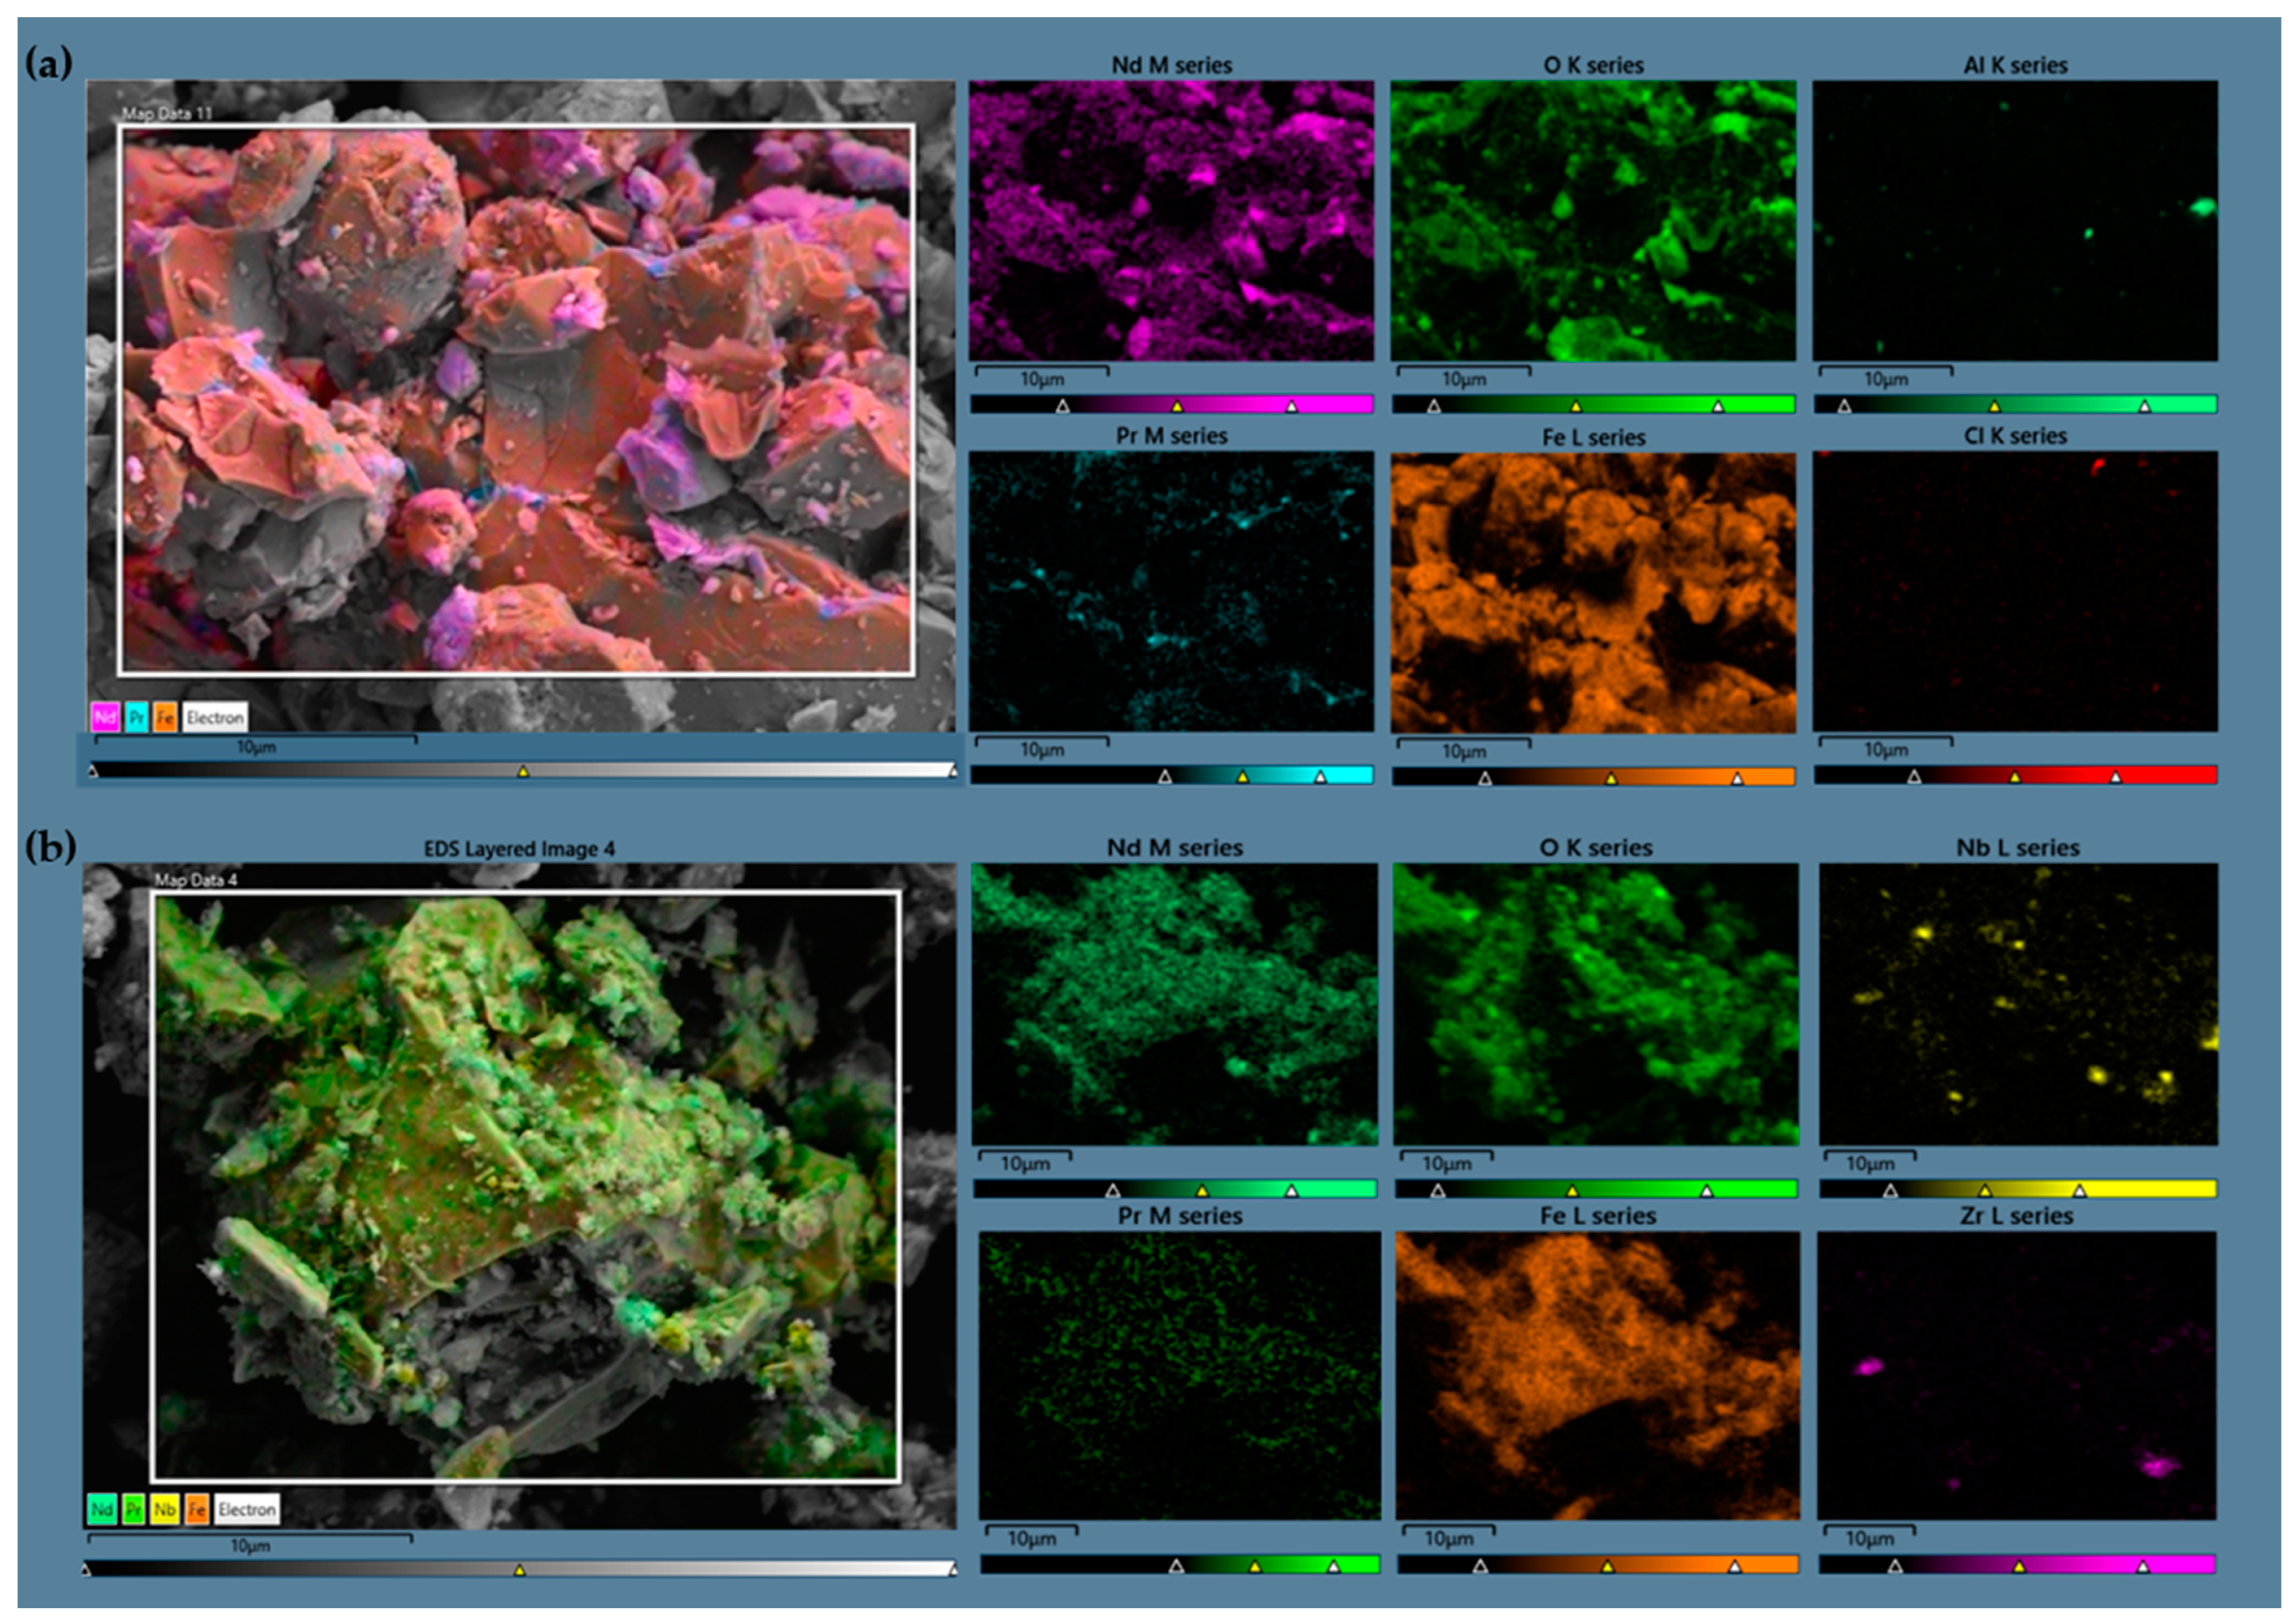Screen dimensions: 2295x1624
Task: Open the Al K series map thumbnail
Action: 2014,220
